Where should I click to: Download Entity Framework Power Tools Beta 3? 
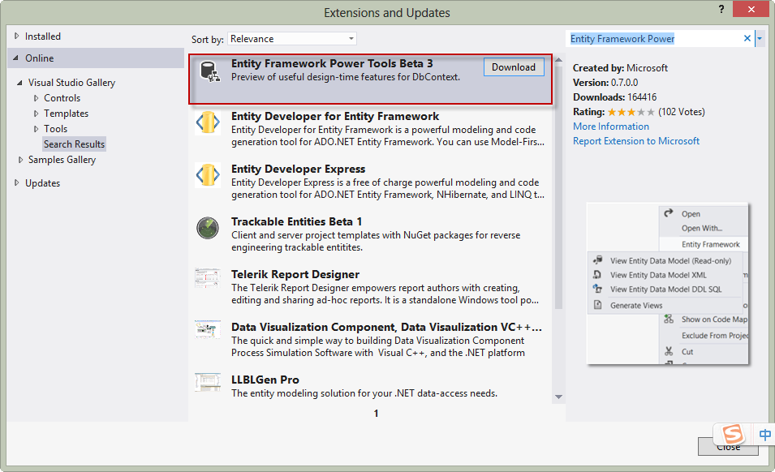click(x=514, y=67)
